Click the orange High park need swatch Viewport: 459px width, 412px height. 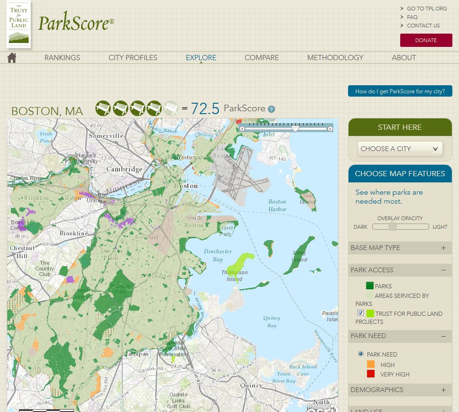coord(371,364)
